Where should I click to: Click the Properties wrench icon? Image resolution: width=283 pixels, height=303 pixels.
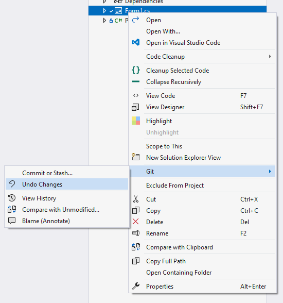(136, 286)
